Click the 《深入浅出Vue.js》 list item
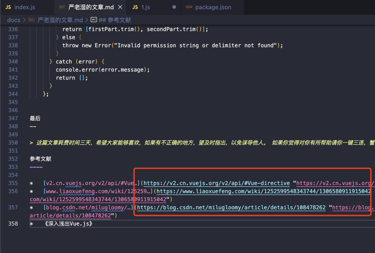The image size is (375, 253). (x=68, y=224)
